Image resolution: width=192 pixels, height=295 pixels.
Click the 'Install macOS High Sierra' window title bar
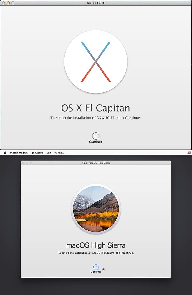click(96, 163)
